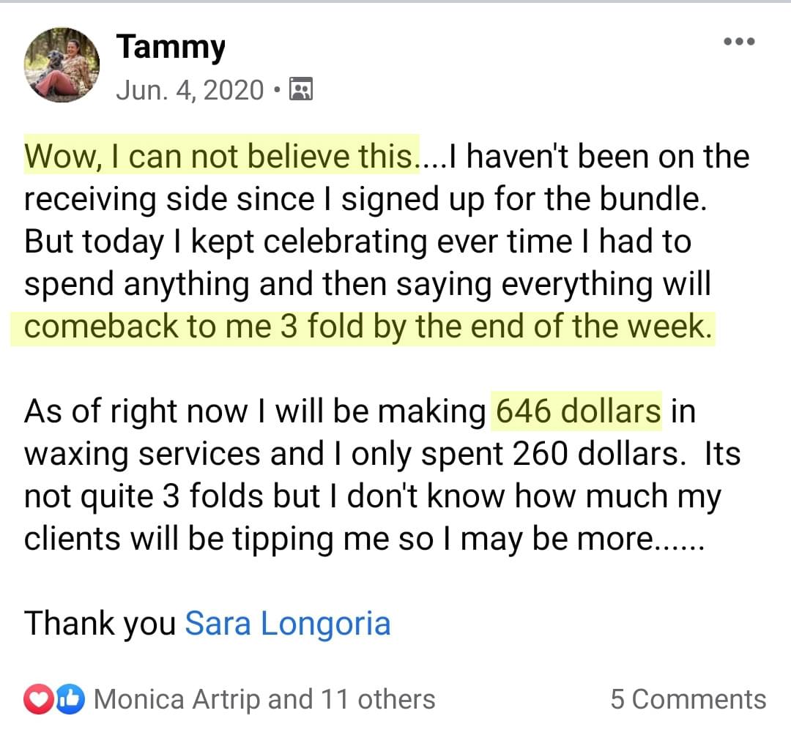Click the 'Thank you' text in post
791x735 pixels.
(100, 623)
